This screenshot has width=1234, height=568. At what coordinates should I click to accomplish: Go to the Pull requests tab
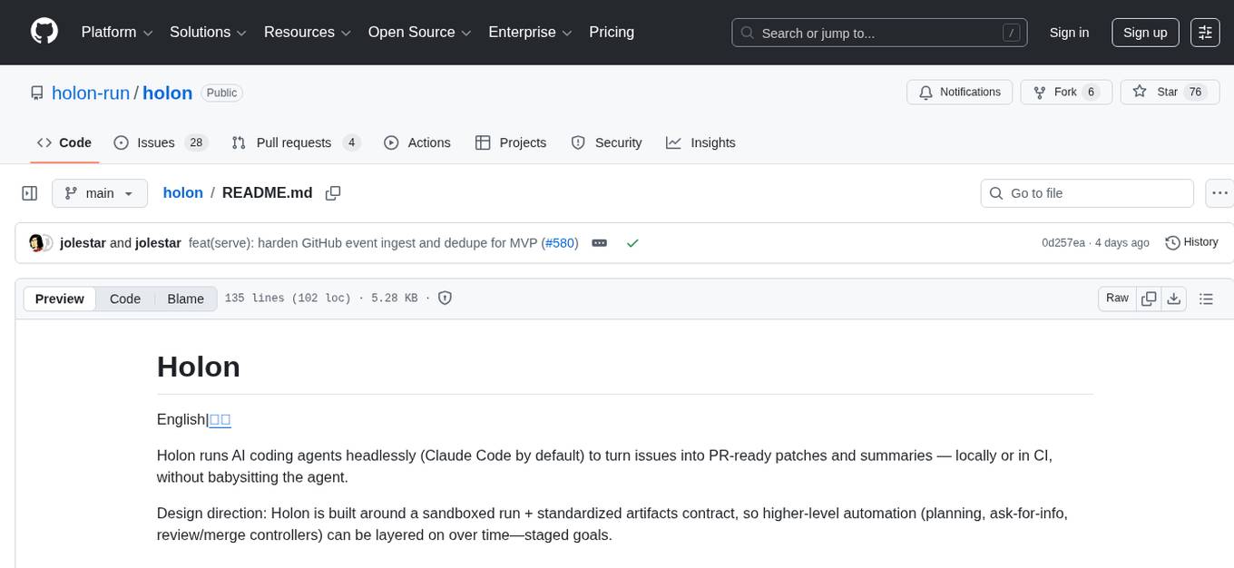(296, 142)
